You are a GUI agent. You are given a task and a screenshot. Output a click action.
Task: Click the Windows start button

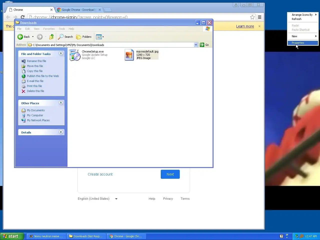tap(12, 236)
